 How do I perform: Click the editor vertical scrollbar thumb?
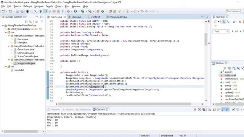206,39
